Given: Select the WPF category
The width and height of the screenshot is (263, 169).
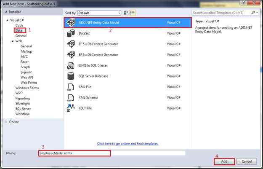Looking at the screenshot, I should click(19, 93).
